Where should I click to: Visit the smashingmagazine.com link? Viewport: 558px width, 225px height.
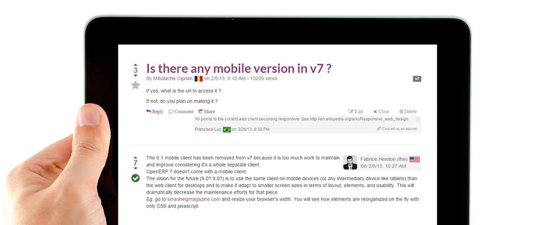click(x=194, y=200)
